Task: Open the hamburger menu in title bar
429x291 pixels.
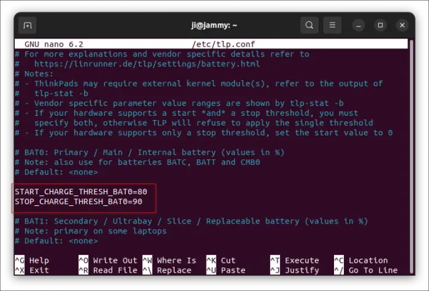Action: click(x=332, y=25)
